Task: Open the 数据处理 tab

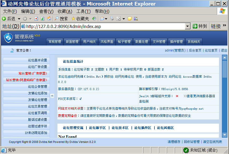Action: pyautogui.click(x=142, y=42)
